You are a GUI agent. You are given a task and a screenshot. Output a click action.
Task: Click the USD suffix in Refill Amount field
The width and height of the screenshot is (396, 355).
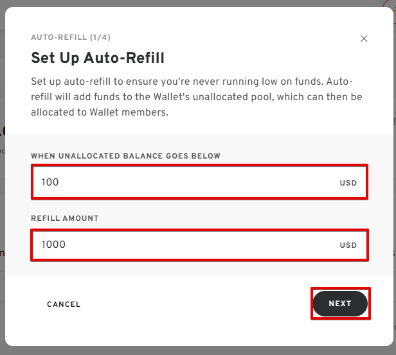tap(348, 245)
